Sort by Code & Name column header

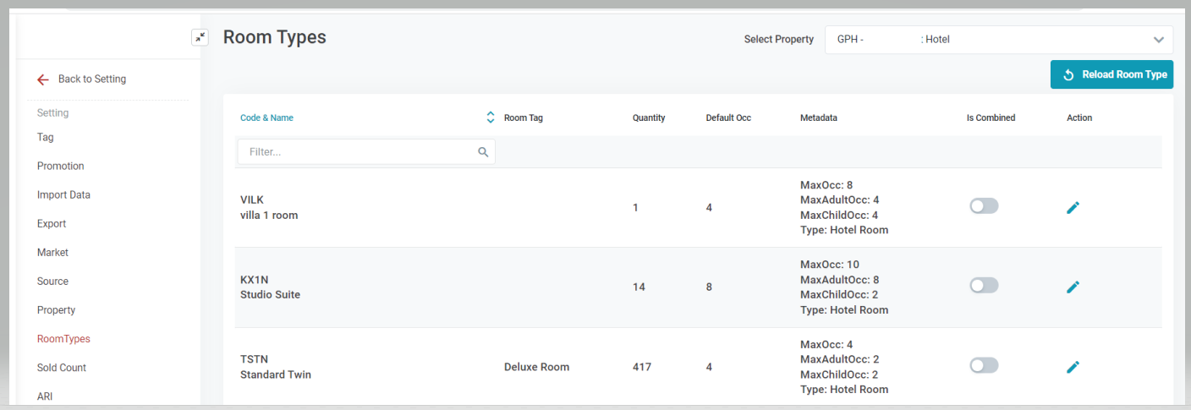[x=266, y=118]
